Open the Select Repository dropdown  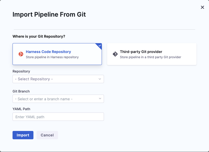(55, 79)
